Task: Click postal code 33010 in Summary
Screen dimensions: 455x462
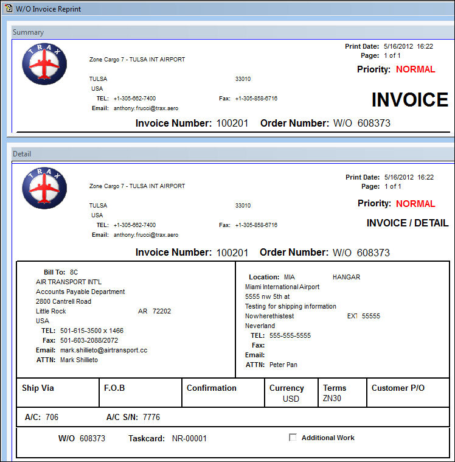Action: (243, 79)
